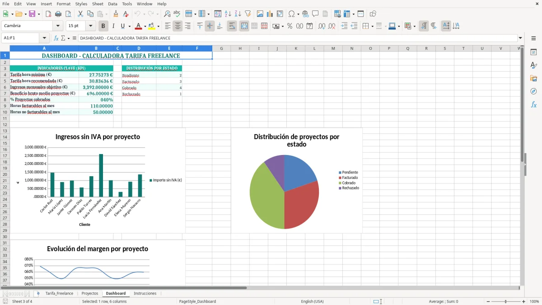
Task: Click the Copy icon
Action: tap(90, 14)
